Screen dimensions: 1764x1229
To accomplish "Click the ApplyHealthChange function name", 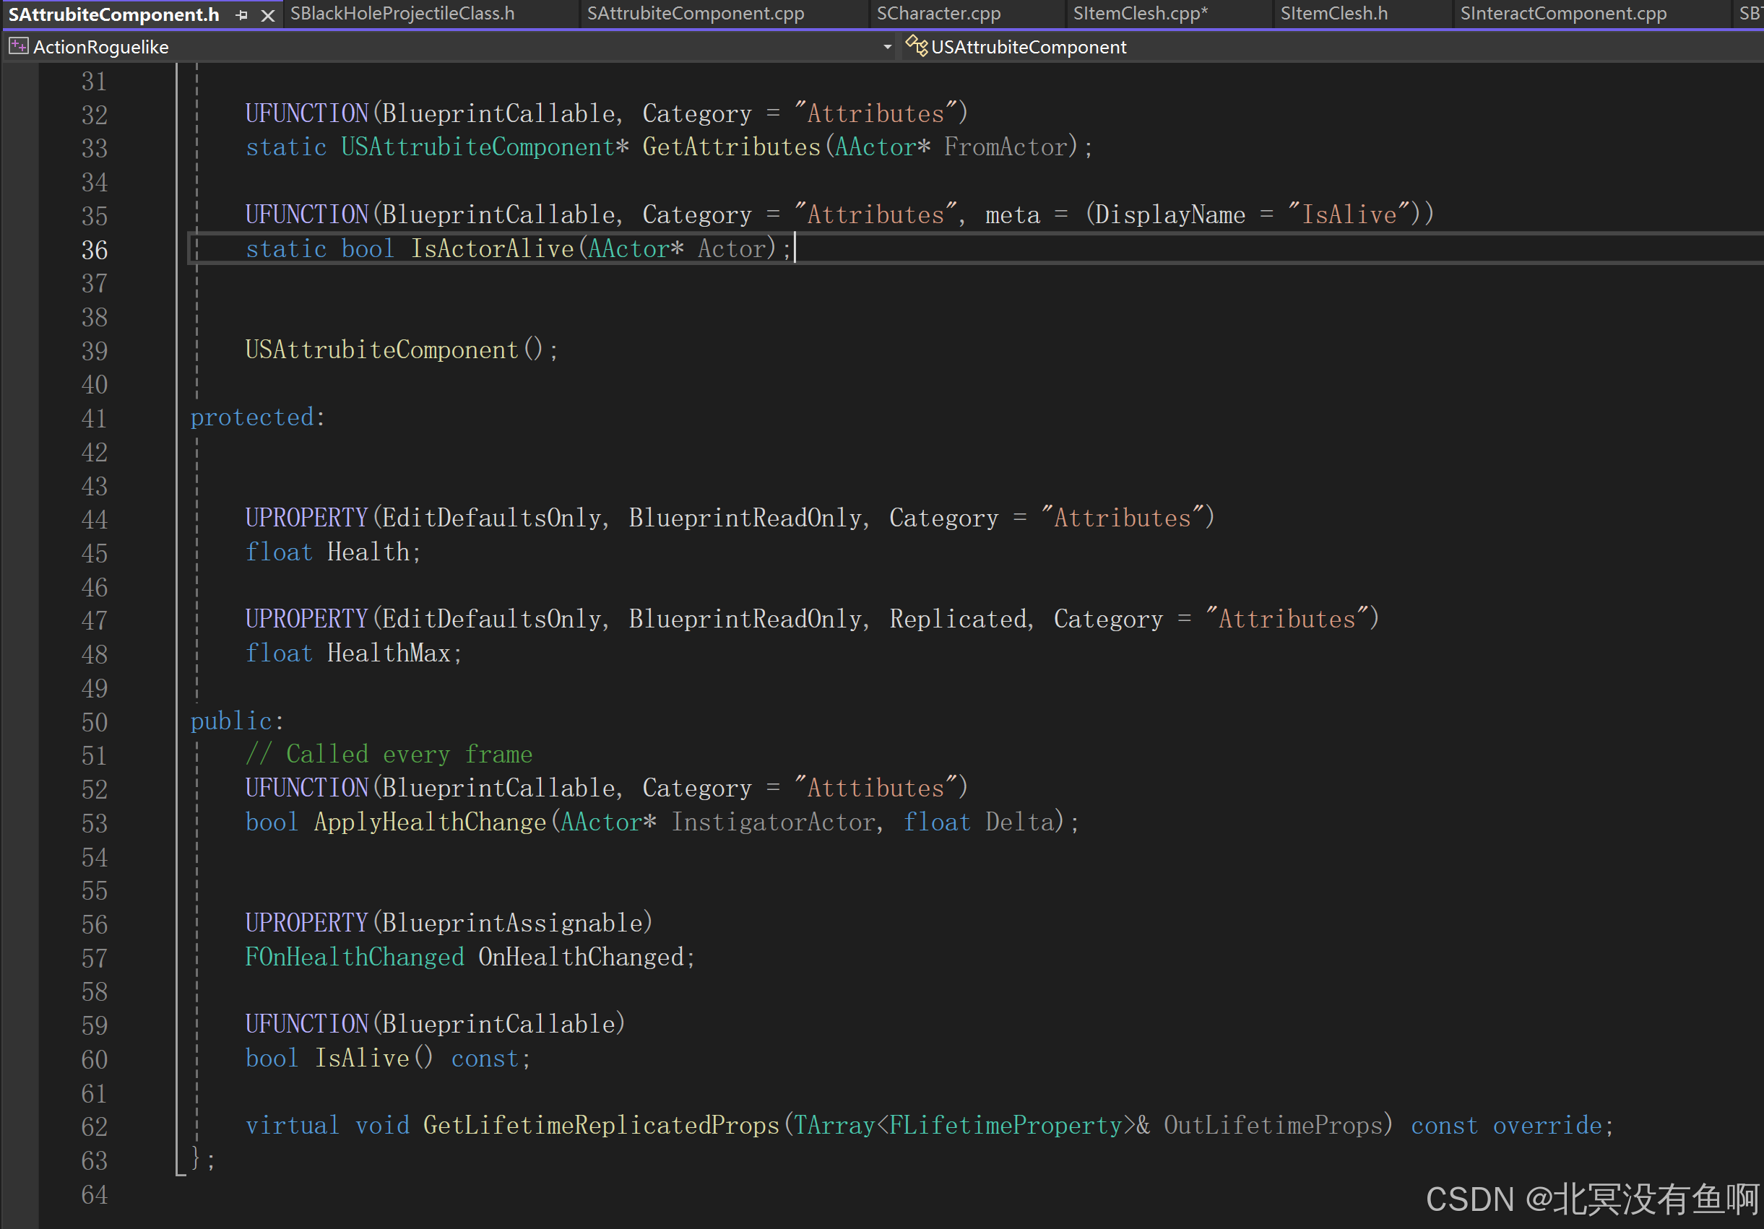I will click(x=431, y=822).
